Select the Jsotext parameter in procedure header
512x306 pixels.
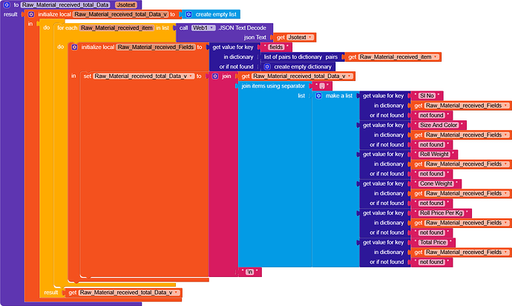(x=125, y=5)
